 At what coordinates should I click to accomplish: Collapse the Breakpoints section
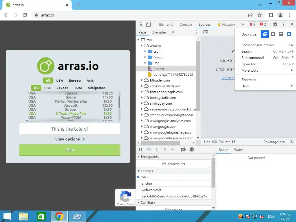(x=139, y=157)
